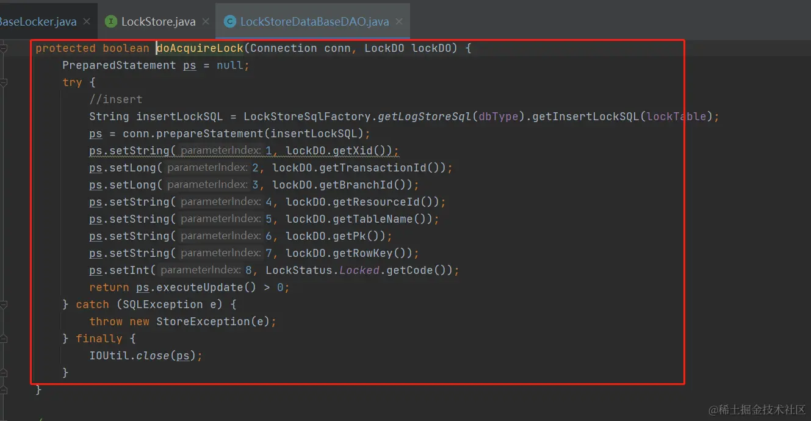
Task: Close the BaseLocker.java tab
Action: click(87, 21)
